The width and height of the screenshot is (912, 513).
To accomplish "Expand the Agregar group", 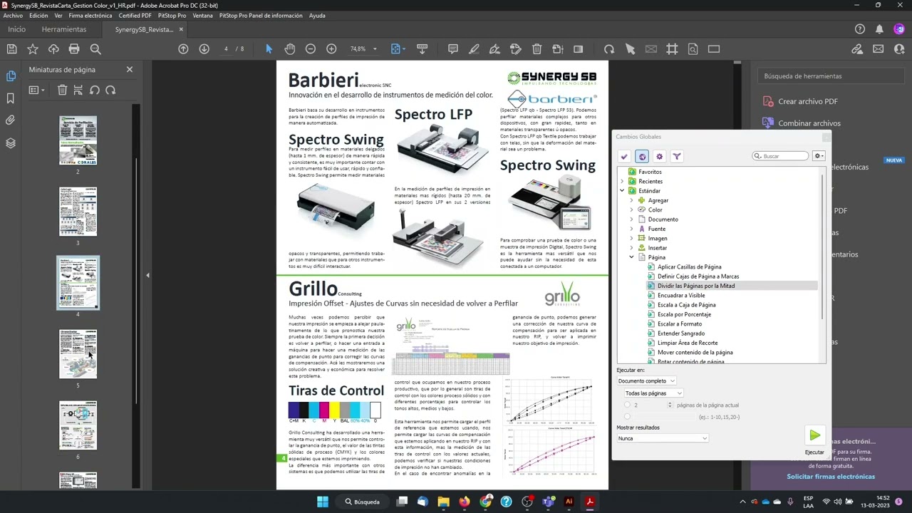I will 631,200.
